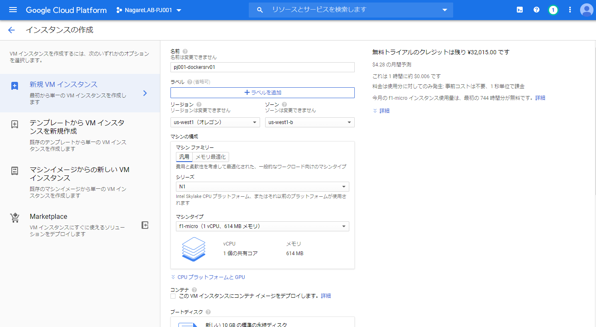Click the chevron beside 新規 VM インスタンス

(x=145, y=93)
